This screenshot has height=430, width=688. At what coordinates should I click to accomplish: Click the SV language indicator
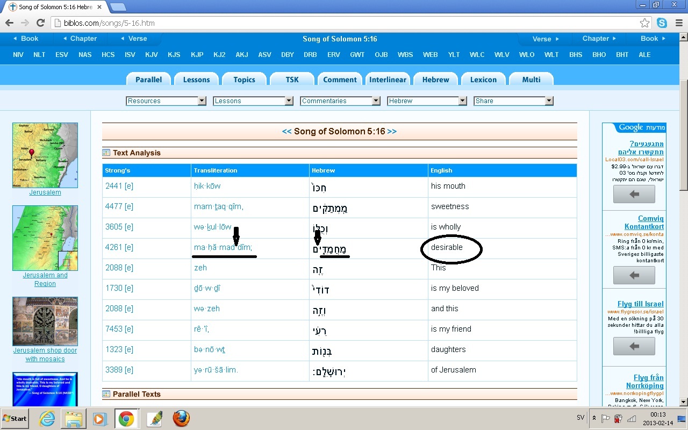point(580,418)
